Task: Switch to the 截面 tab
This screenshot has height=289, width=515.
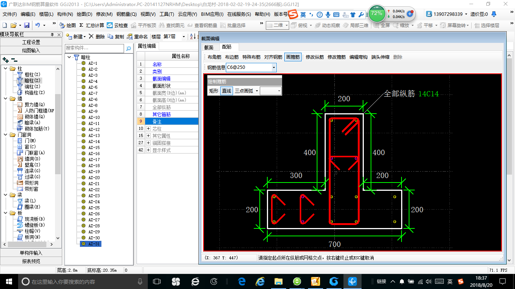Action: point(208,47)
